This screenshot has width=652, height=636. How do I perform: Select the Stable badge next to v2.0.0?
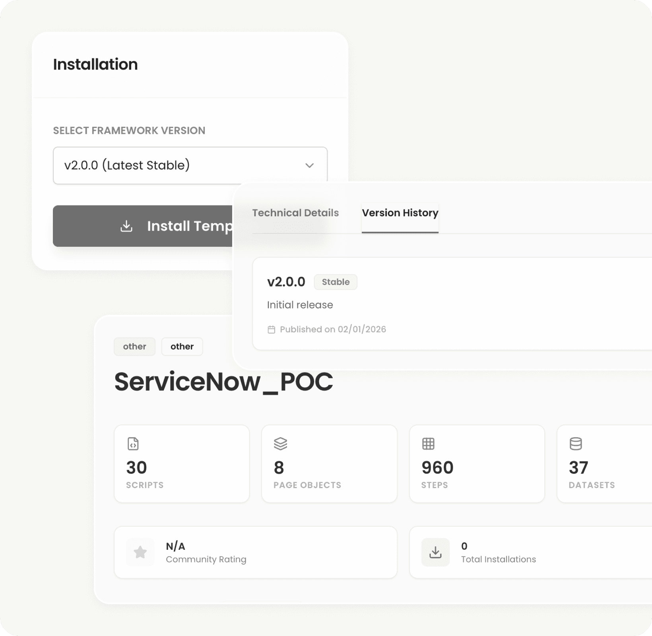[336, 282]
